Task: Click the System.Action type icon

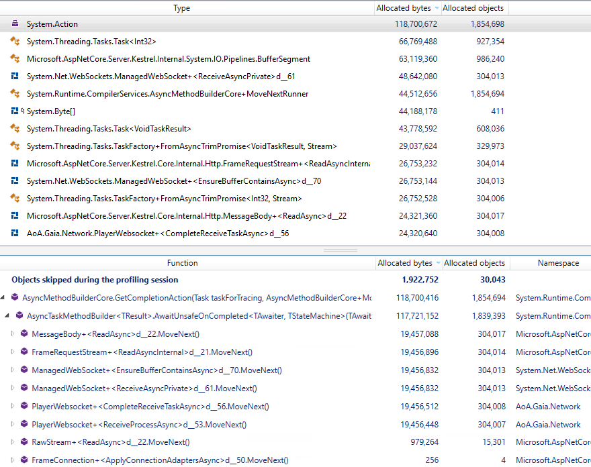Action: point(15,24)
